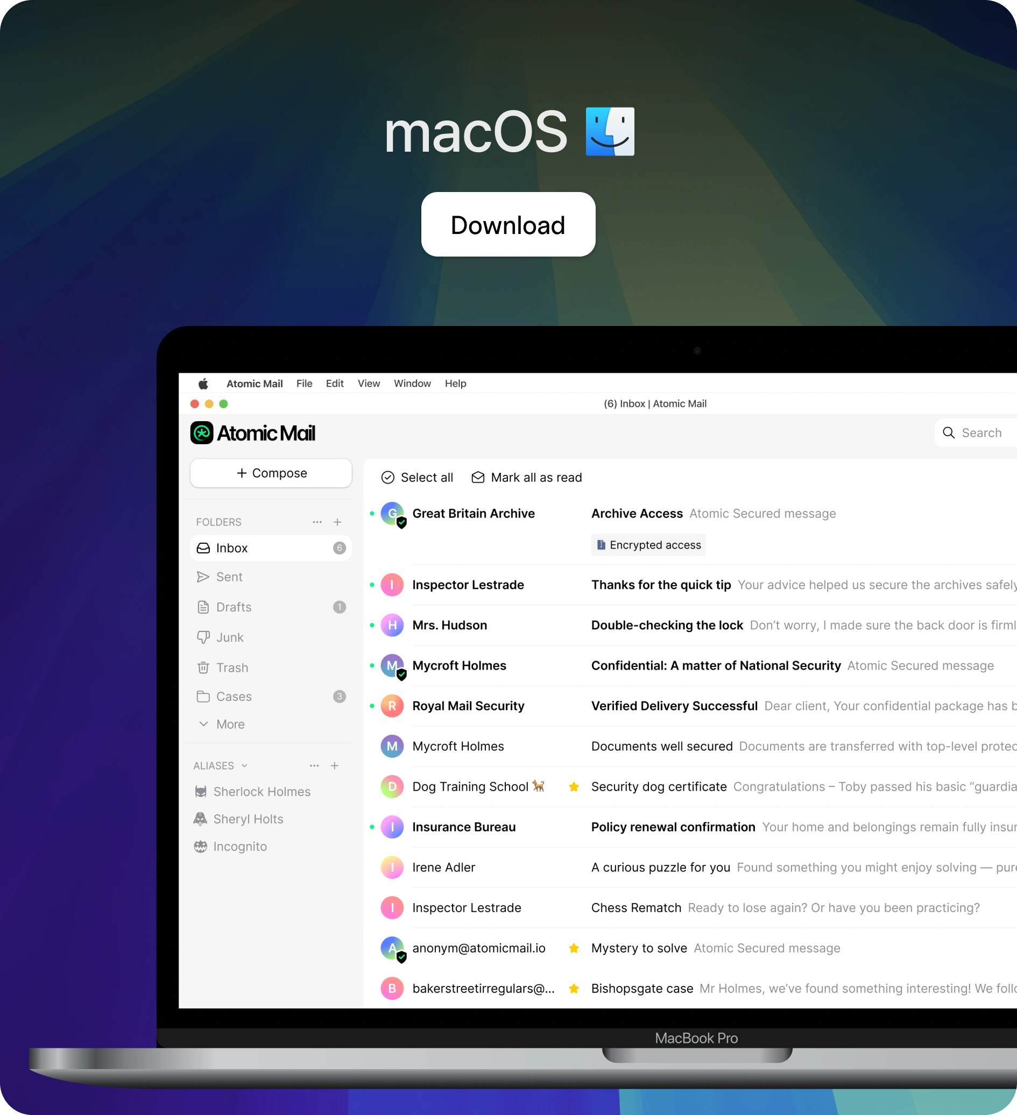Open the Cases folder
1017x1115 pixels.
pyautogui.click(x=271, y=697)
